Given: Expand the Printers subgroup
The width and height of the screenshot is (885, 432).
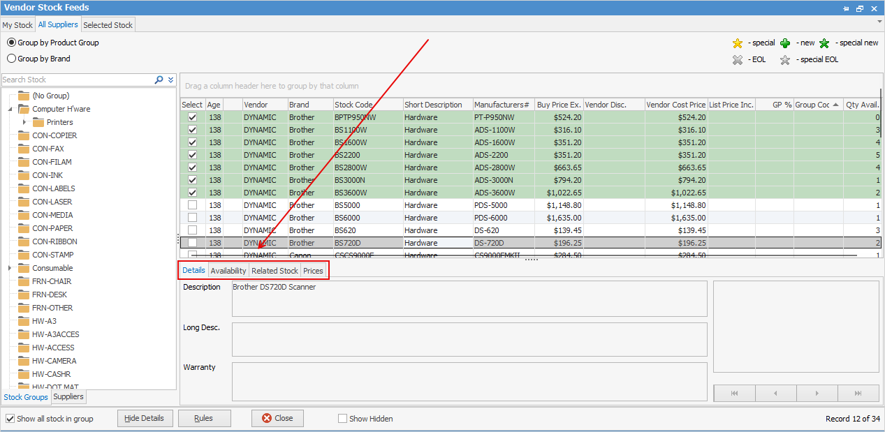Looking at the screenshot, I should click(24, 123).
